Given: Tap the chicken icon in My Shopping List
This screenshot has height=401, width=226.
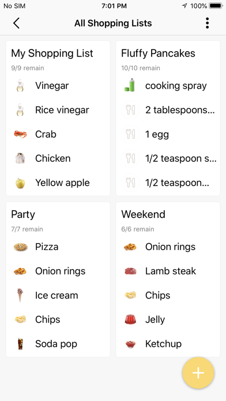Looking at the screenshot, I should (x=20, y=158).
